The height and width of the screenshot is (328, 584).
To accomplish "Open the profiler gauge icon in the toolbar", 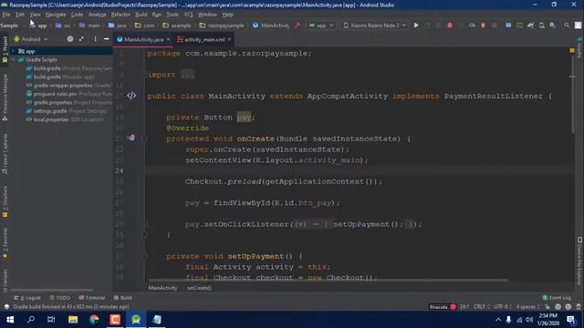I will point(472,26).
